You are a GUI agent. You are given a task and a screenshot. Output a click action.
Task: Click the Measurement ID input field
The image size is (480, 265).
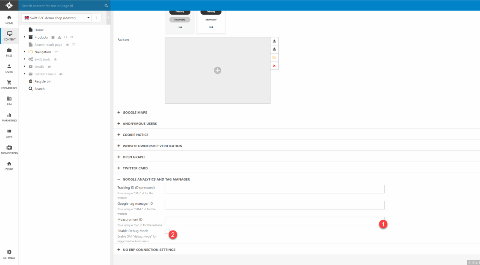(x=274, y=221)
